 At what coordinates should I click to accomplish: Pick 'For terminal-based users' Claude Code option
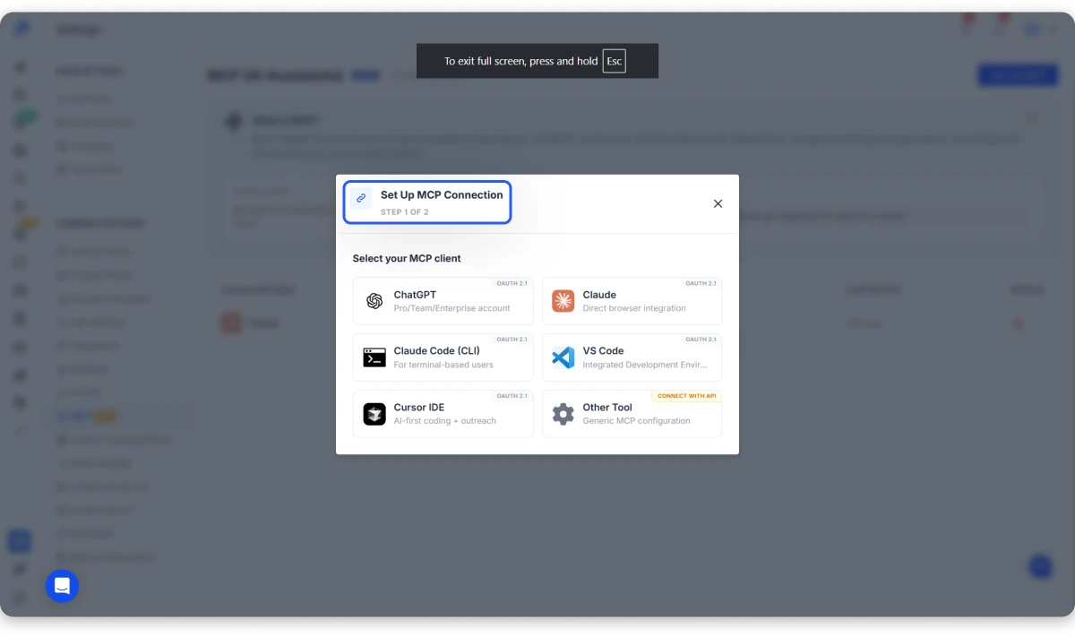click(443, 357)
